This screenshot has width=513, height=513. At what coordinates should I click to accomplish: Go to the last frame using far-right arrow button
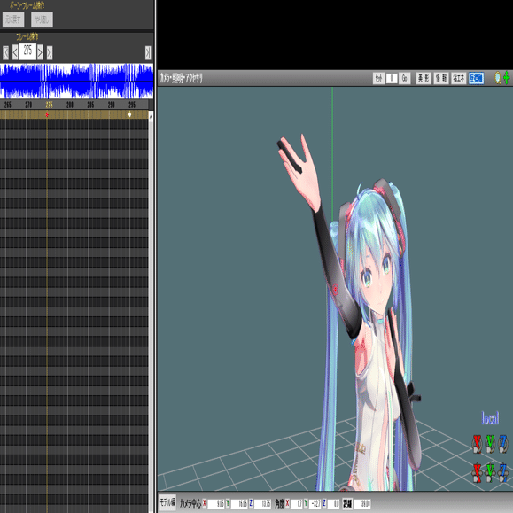click(148, 52)
